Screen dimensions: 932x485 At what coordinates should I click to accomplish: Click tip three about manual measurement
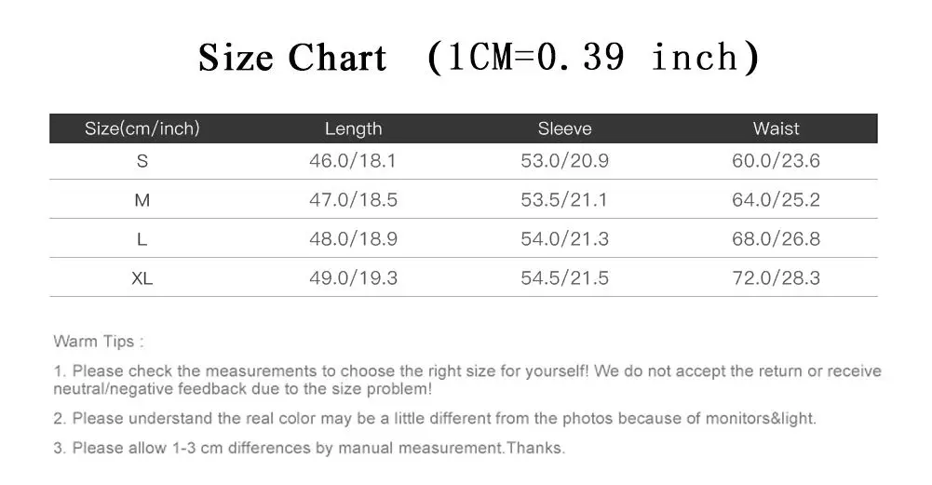tap(309, 448)
